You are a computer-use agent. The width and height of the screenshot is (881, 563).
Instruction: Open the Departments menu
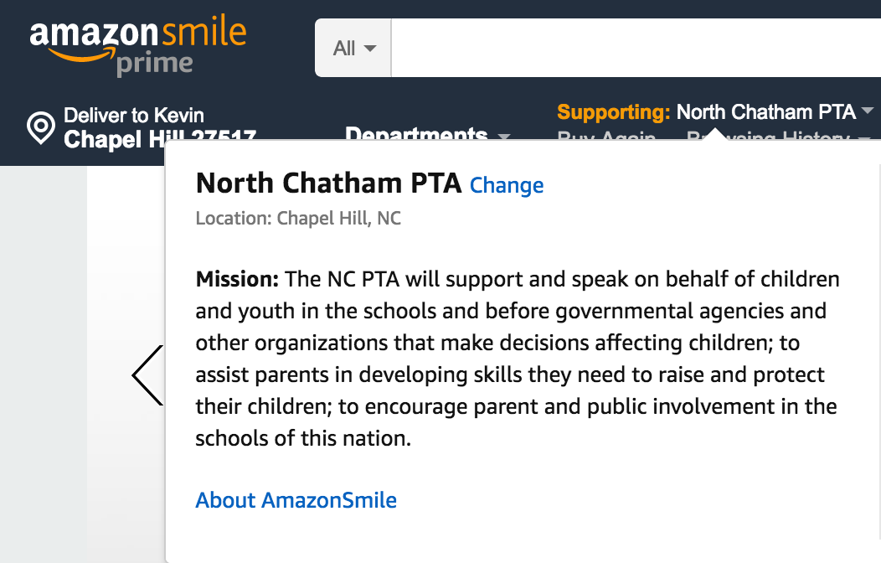pos(416,133)
